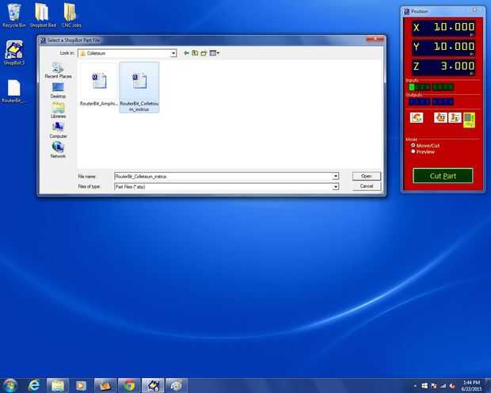Viewport: 491px width, 393px height.
Task: Select the RouterBit_Colletsium_instrux part file
Action: tap(139, 87)
